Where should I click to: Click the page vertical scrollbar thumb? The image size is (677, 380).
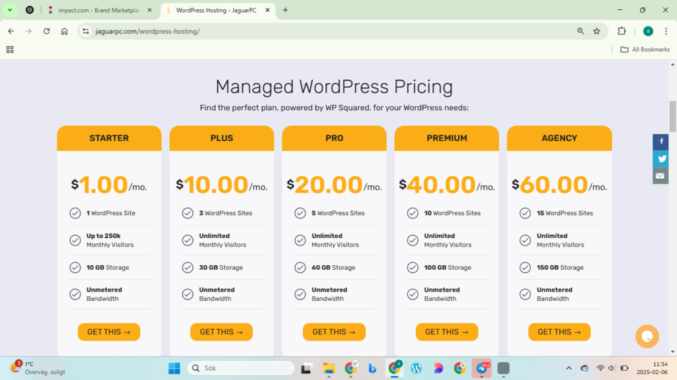672,116
